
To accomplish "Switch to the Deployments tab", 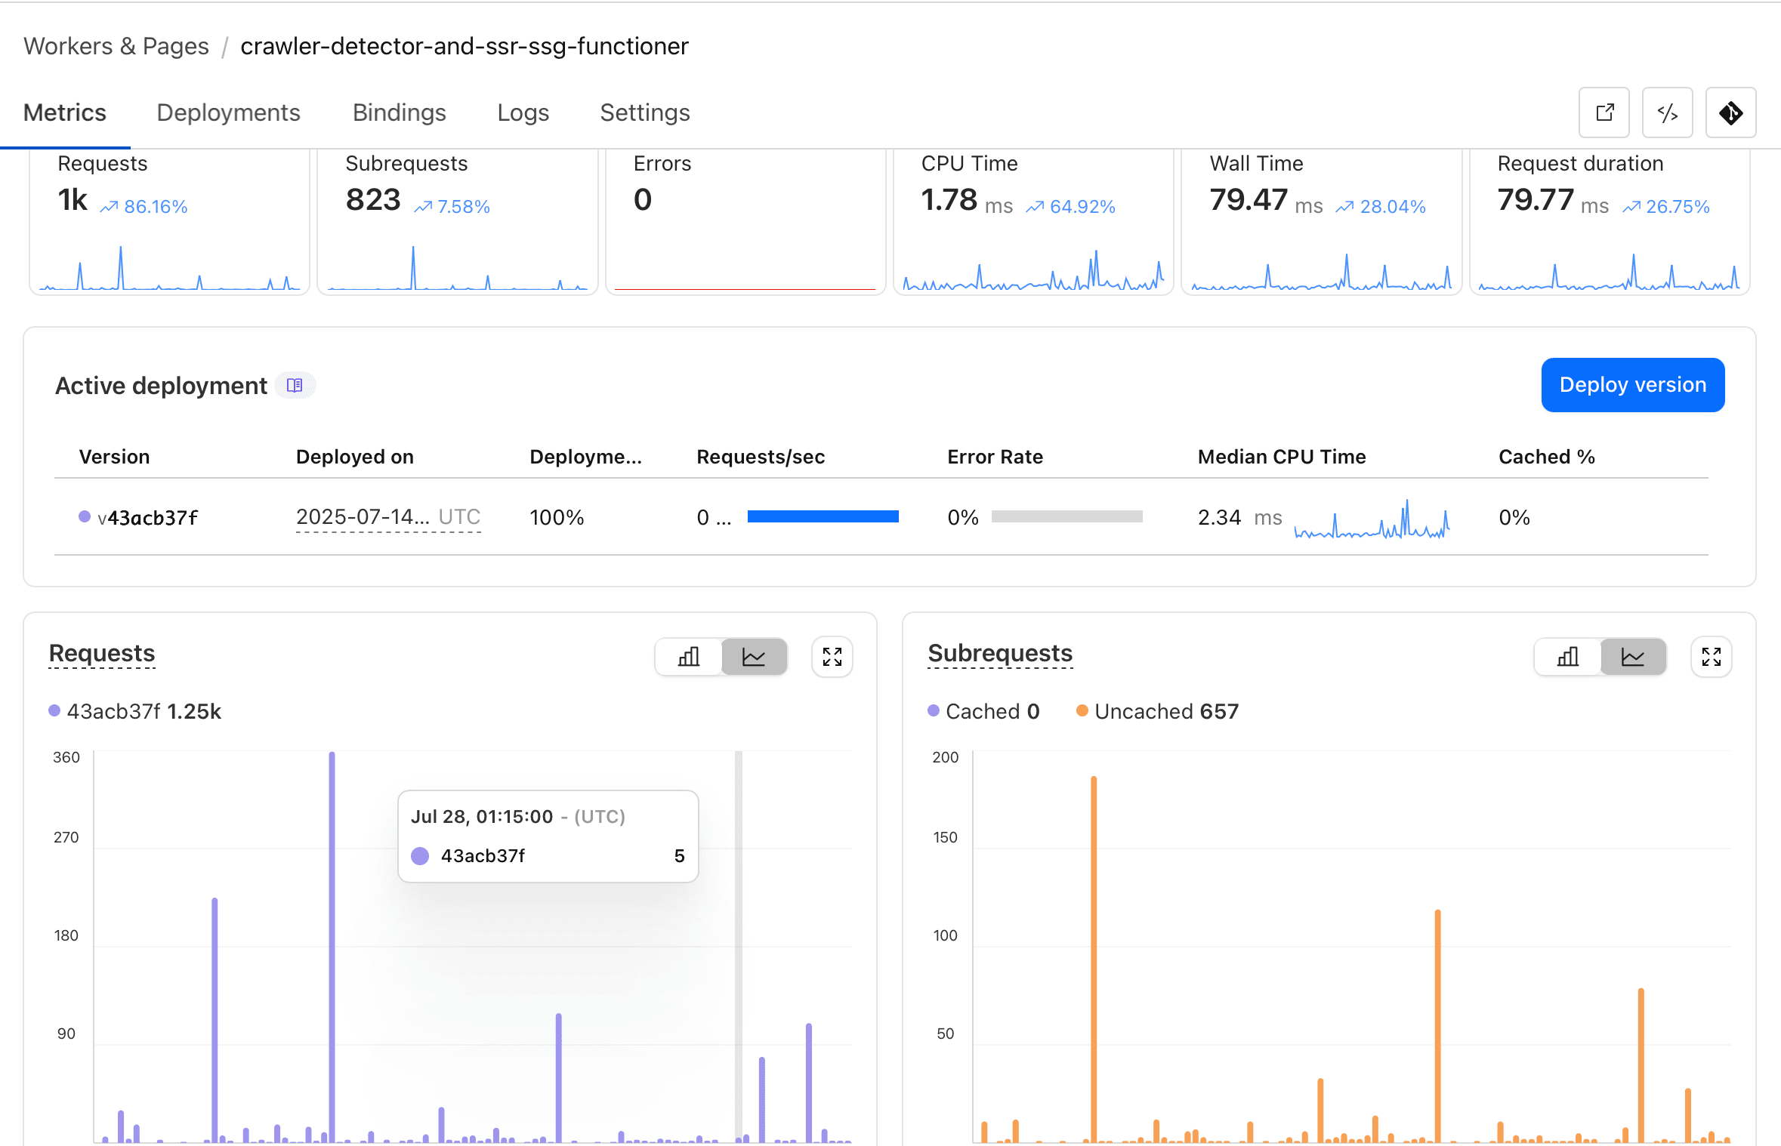I will pyautogui.click(x=228, y=112).
